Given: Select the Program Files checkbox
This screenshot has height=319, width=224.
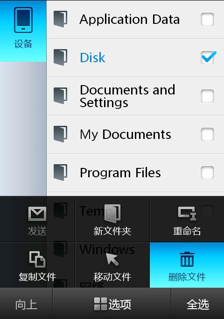Looking at the screenshot, I should click(x=207, y=173).
